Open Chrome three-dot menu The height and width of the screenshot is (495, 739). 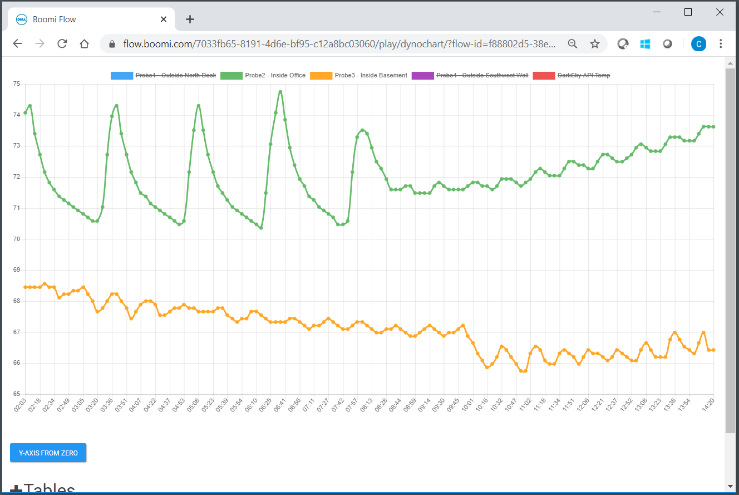coord(721,44)
